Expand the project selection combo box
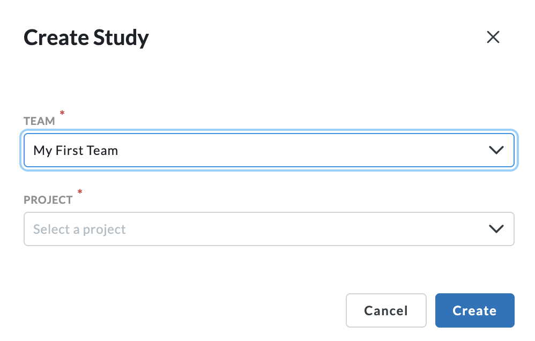This screenshot has width=535, height=341. pos(268,229)
